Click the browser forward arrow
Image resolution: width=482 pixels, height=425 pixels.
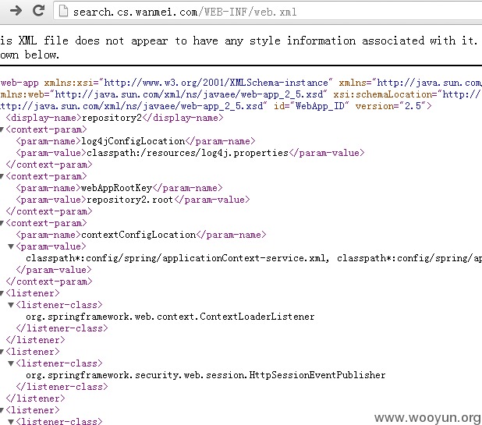(16, 11)
